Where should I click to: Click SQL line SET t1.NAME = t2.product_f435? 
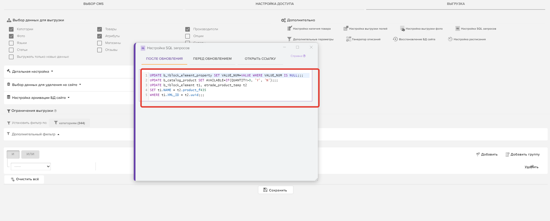pyautogui.click(x=178, y=90)
